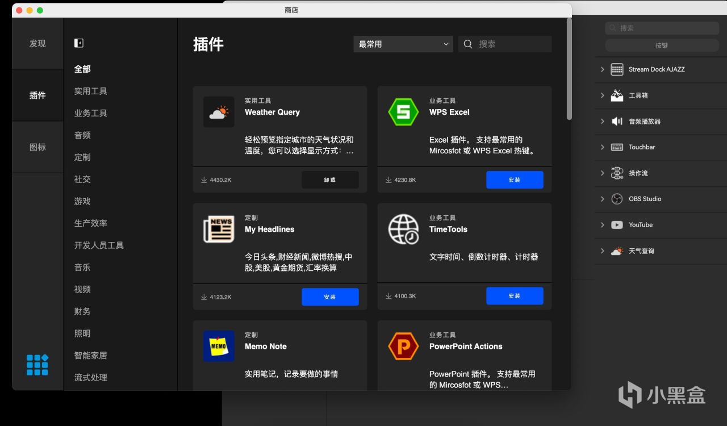Open the TimeTools plugin title
The width and height of the screenshot is (727, 426).
pos(448,229)
